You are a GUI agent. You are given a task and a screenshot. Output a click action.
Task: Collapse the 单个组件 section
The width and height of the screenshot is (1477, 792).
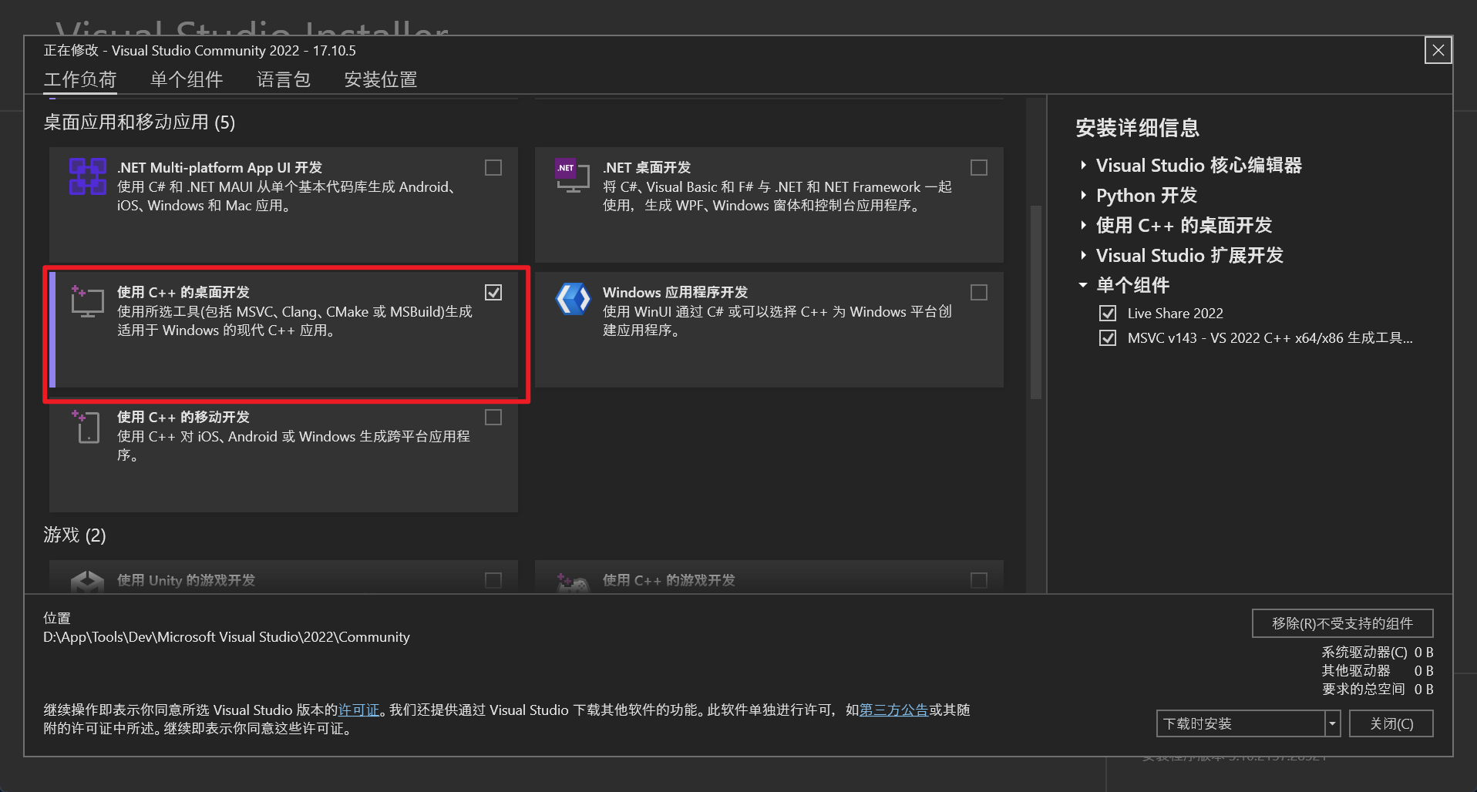[x=1083, y=286]
